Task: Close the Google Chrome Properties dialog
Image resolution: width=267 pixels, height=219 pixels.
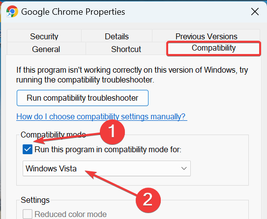Action: [255, 12]
